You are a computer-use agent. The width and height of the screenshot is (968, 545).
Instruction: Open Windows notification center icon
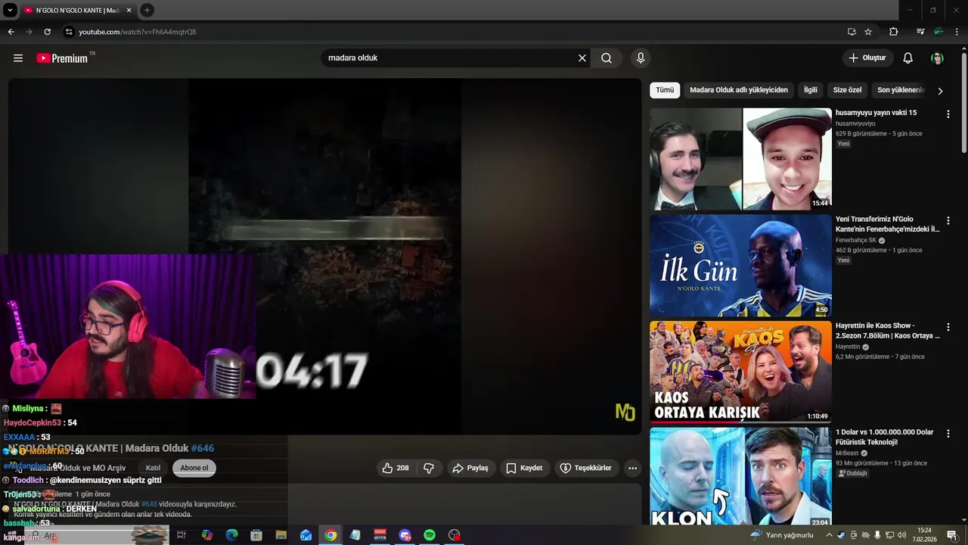click(952, 535)
